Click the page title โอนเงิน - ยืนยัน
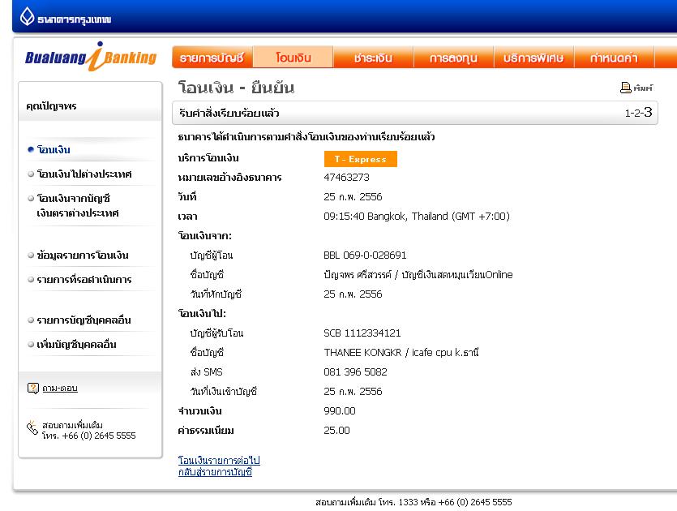 coord(236,88)
